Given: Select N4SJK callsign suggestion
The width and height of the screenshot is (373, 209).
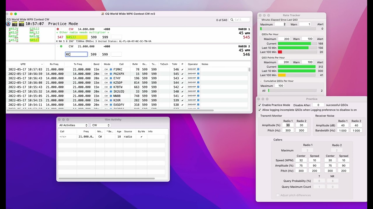Looking at the screenshot, I should pyautogui.click(x=34, y=37).
